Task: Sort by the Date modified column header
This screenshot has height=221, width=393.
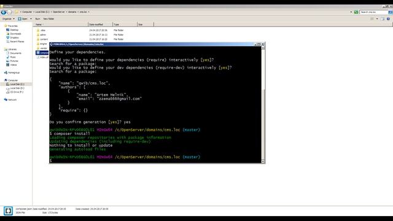Action: pyautogui.click(x=100, y=25)
